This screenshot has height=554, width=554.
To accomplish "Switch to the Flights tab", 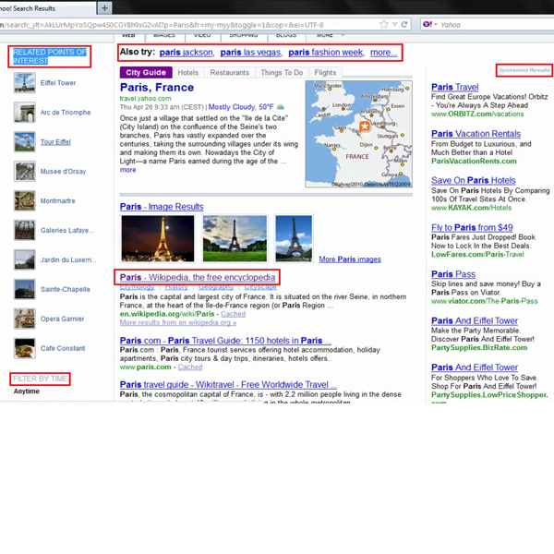I will [325, 72].
